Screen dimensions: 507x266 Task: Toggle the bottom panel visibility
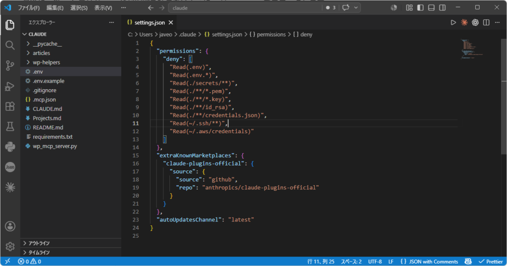coord(431,7)
